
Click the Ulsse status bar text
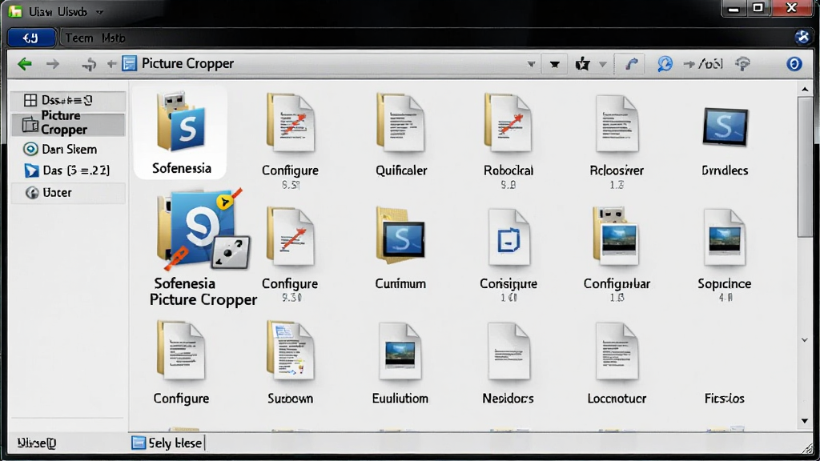click(x=37, y=443)
